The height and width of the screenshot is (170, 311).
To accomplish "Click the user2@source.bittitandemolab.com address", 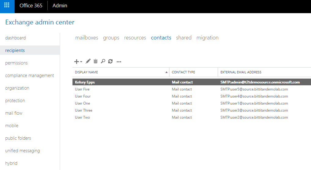I will pyautogui.click(x=254, y=117).
